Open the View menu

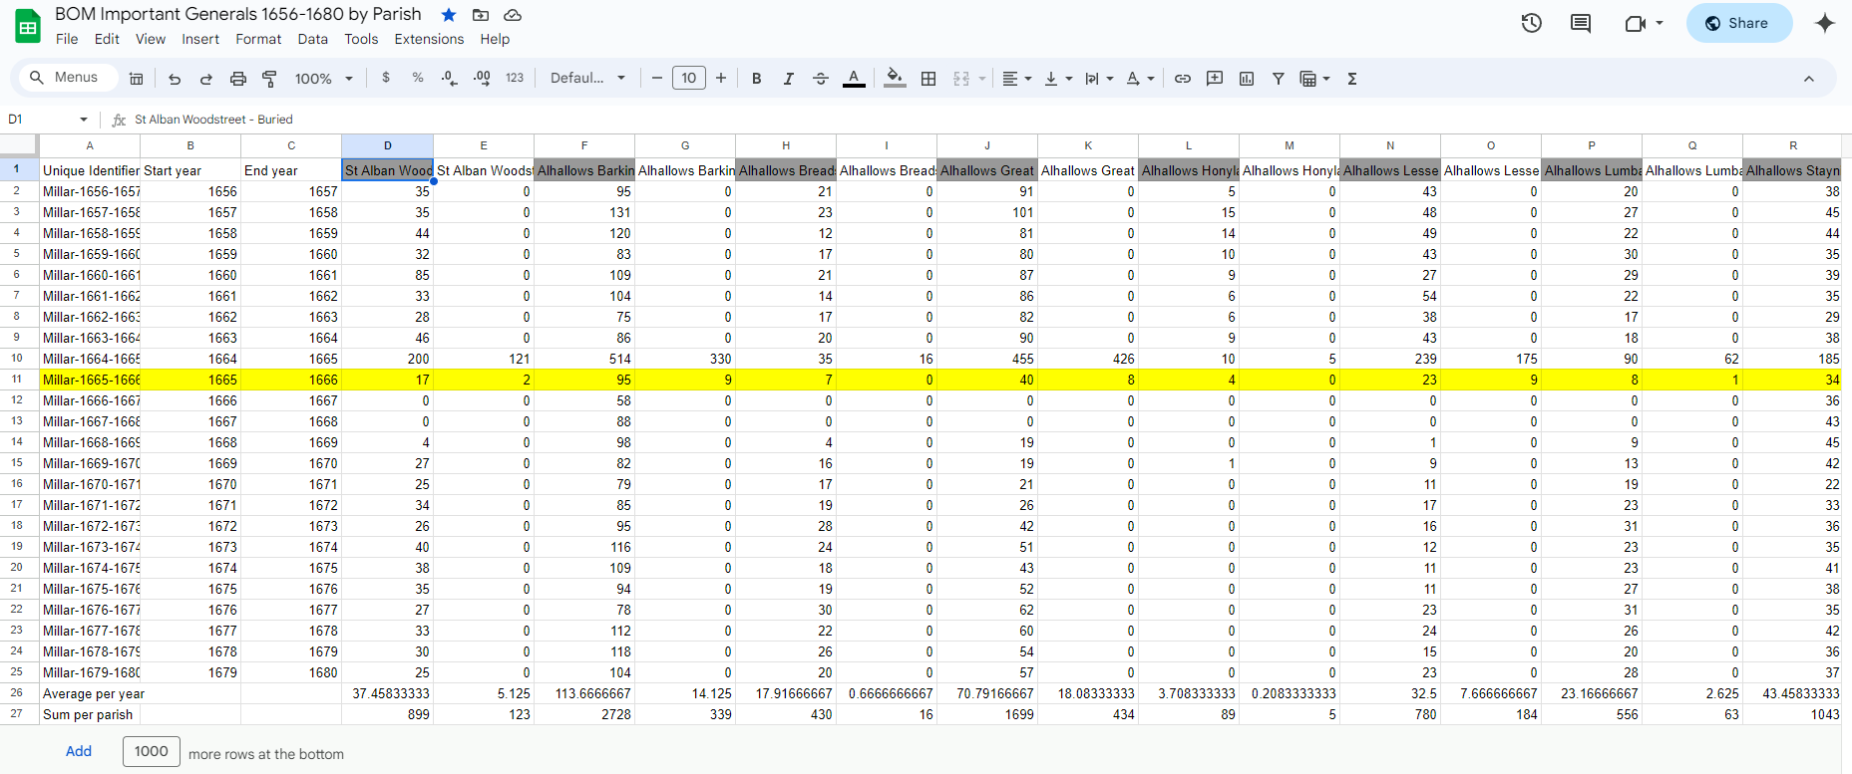click(x=151, y=39)
